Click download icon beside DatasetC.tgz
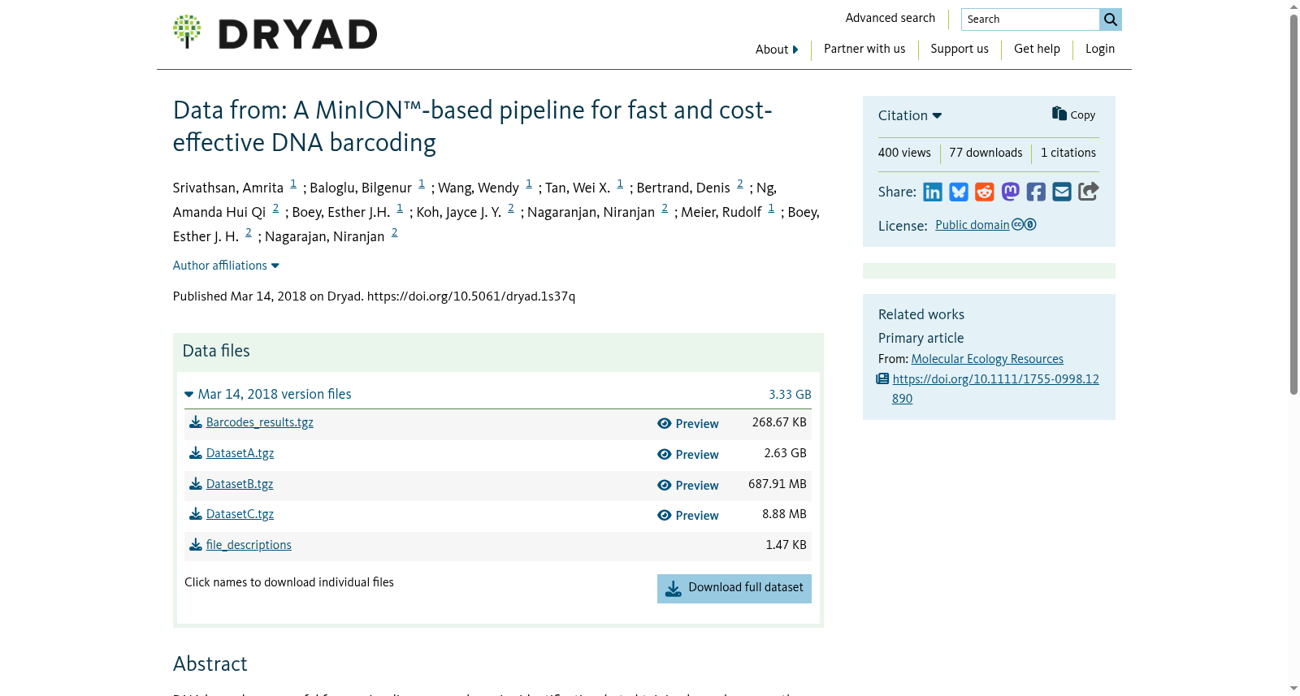The height and width of the screenshot is (696, 1300). click(196, 514)
